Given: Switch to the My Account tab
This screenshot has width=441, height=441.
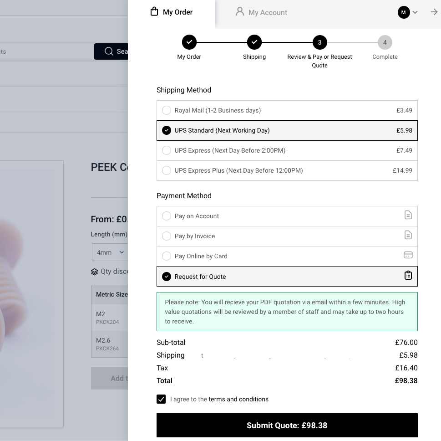Looking at the screenshot, I should click(262, 13).
